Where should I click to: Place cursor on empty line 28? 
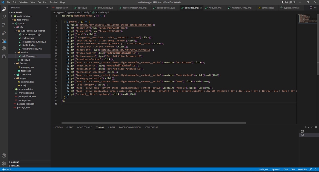pyautogui.click(x=179, y=104)
